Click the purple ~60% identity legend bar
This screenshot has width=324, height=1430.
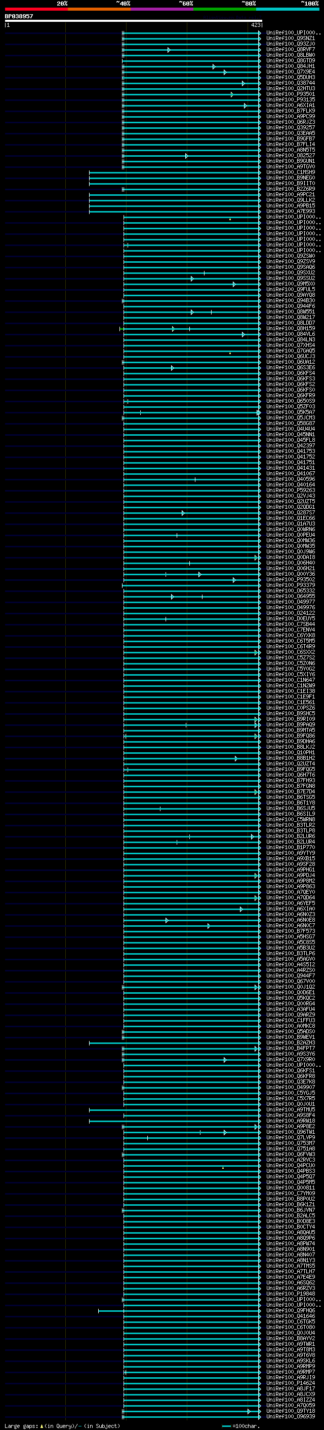pyautogui.click(x=163, y=9)
